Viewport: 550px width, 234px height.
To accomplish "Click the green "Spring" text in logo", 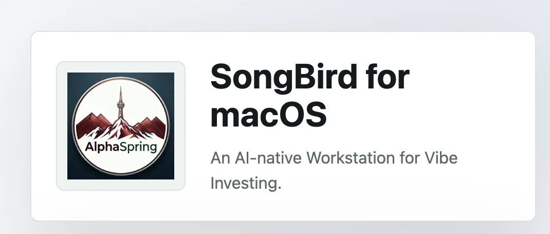I will (138, 148).
